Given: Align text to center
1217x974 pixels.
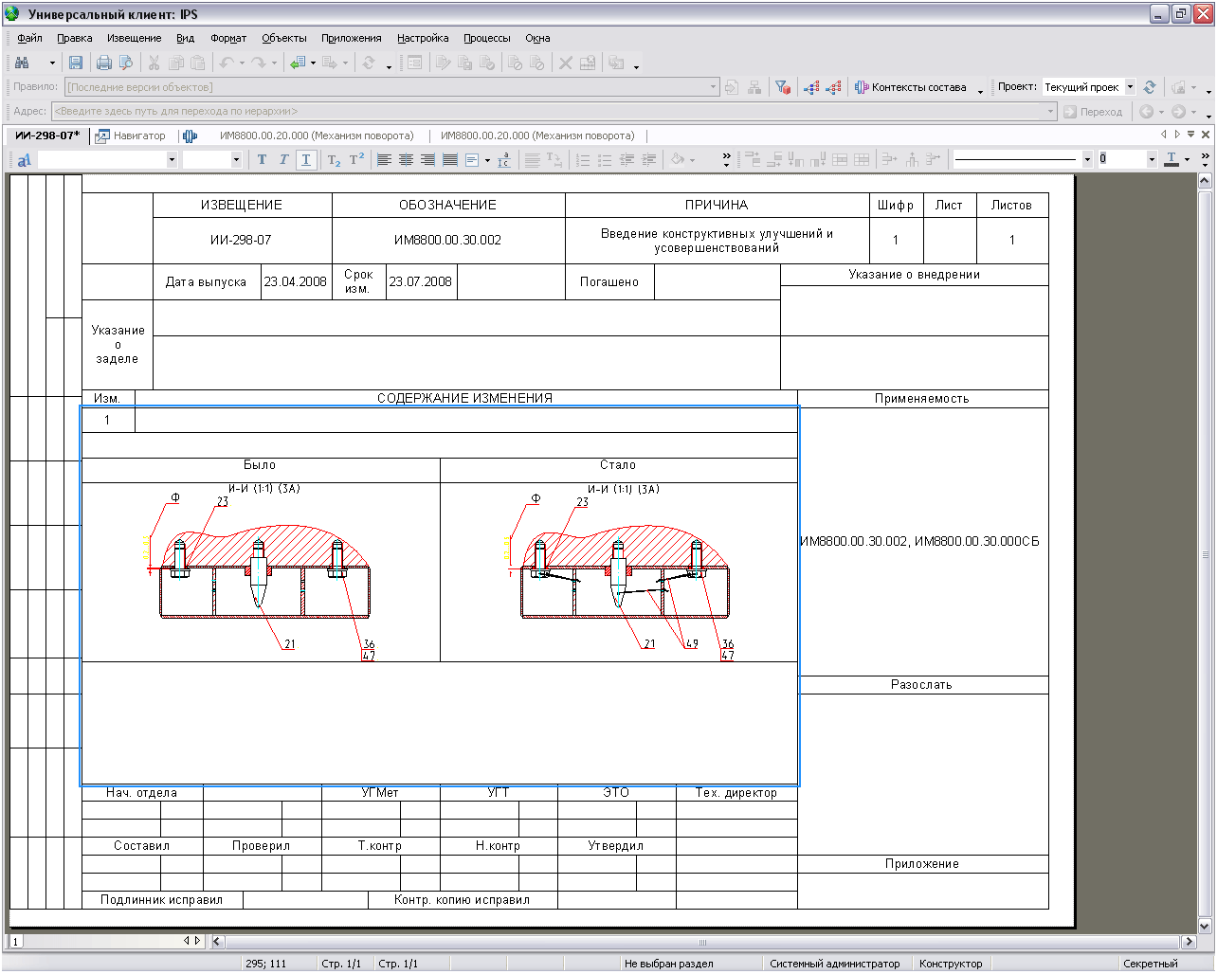Looking at the screenshot, I should click(x=406, y=160).
